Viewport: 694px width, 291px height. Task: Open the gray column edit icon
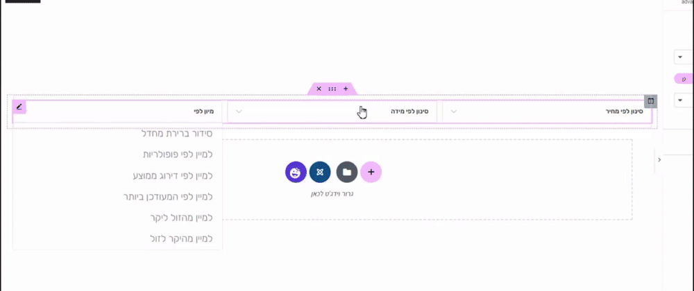tap(651, 101)
